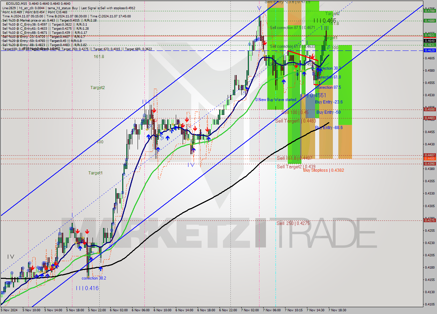Select the olive '161.8' label on the left
The height and width of the screenshot is (314, 437).
point(99,57)
